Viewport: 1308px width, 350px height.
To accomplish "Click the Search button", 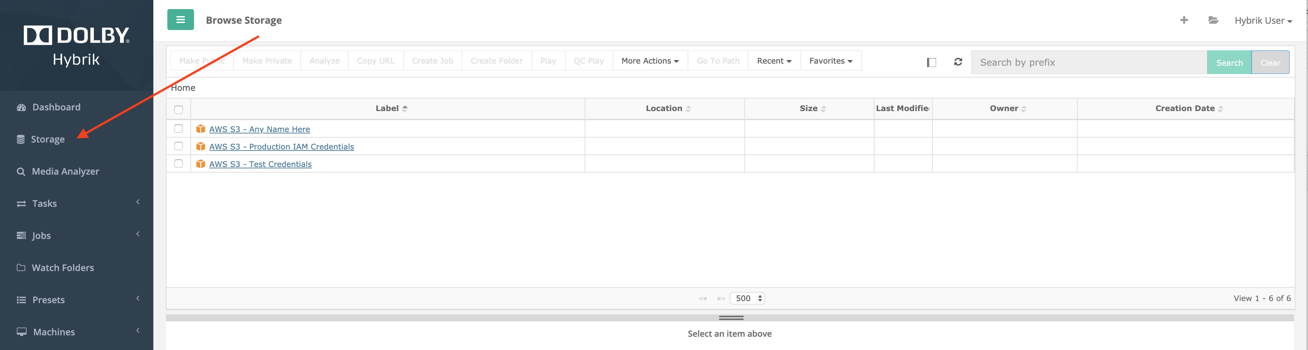I will (1229, 62).
